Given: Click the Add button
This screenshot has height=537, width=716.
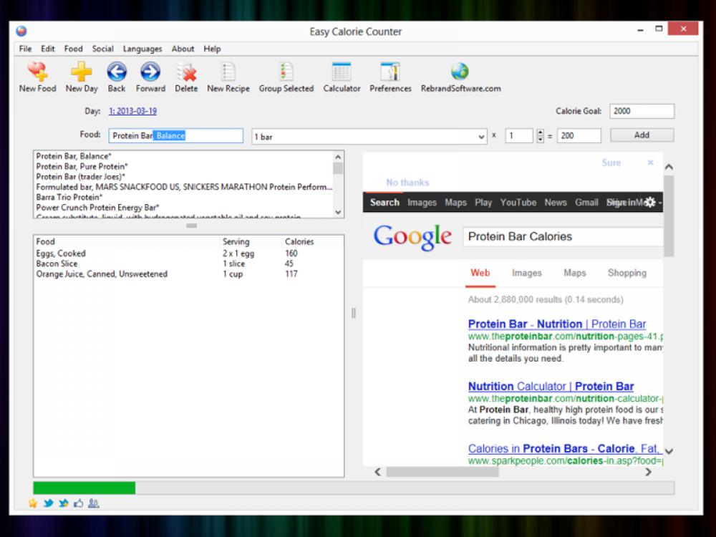Looking at the screenshot, I should [642, 135].
